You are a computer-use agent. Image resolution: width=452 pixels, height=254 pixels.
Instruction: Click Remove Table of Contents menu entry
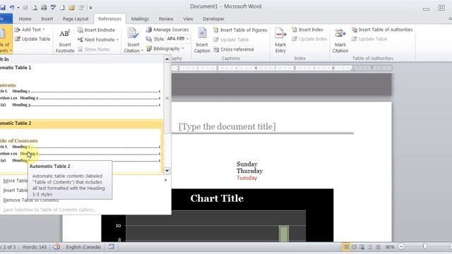pos(31,200)
